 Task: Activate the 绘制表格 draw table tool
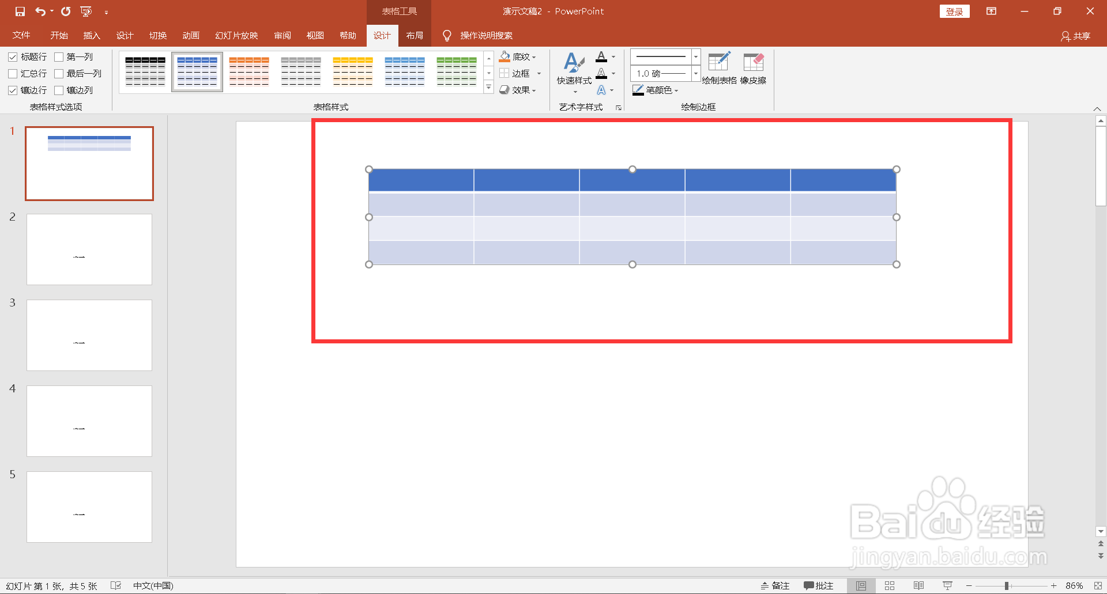(x=719, y=68)
